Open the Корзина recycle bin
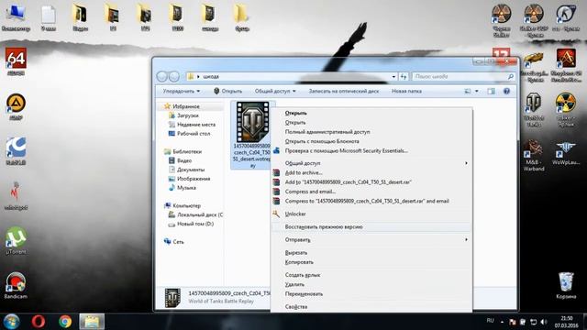The height and width of the screenshot is (330, 587). click(x=566, y=285)
